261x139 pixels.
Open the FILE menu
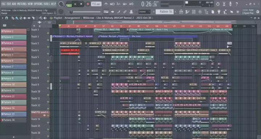(3, 4)
